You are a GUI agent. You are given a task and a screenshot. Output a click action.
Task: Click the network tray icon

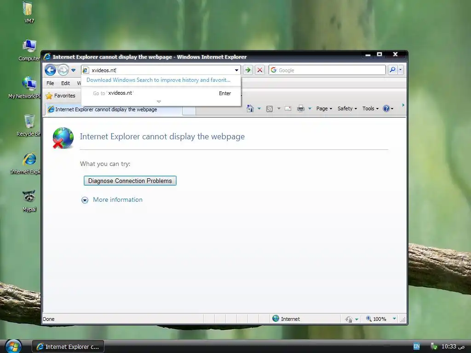pos(434,347)
